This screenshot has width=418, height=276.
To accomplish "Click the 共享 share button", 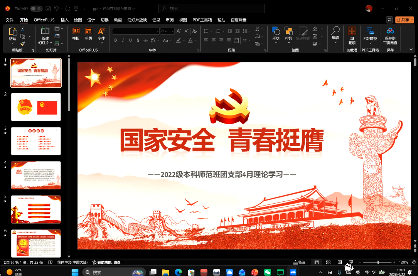I will click(405, 20).
